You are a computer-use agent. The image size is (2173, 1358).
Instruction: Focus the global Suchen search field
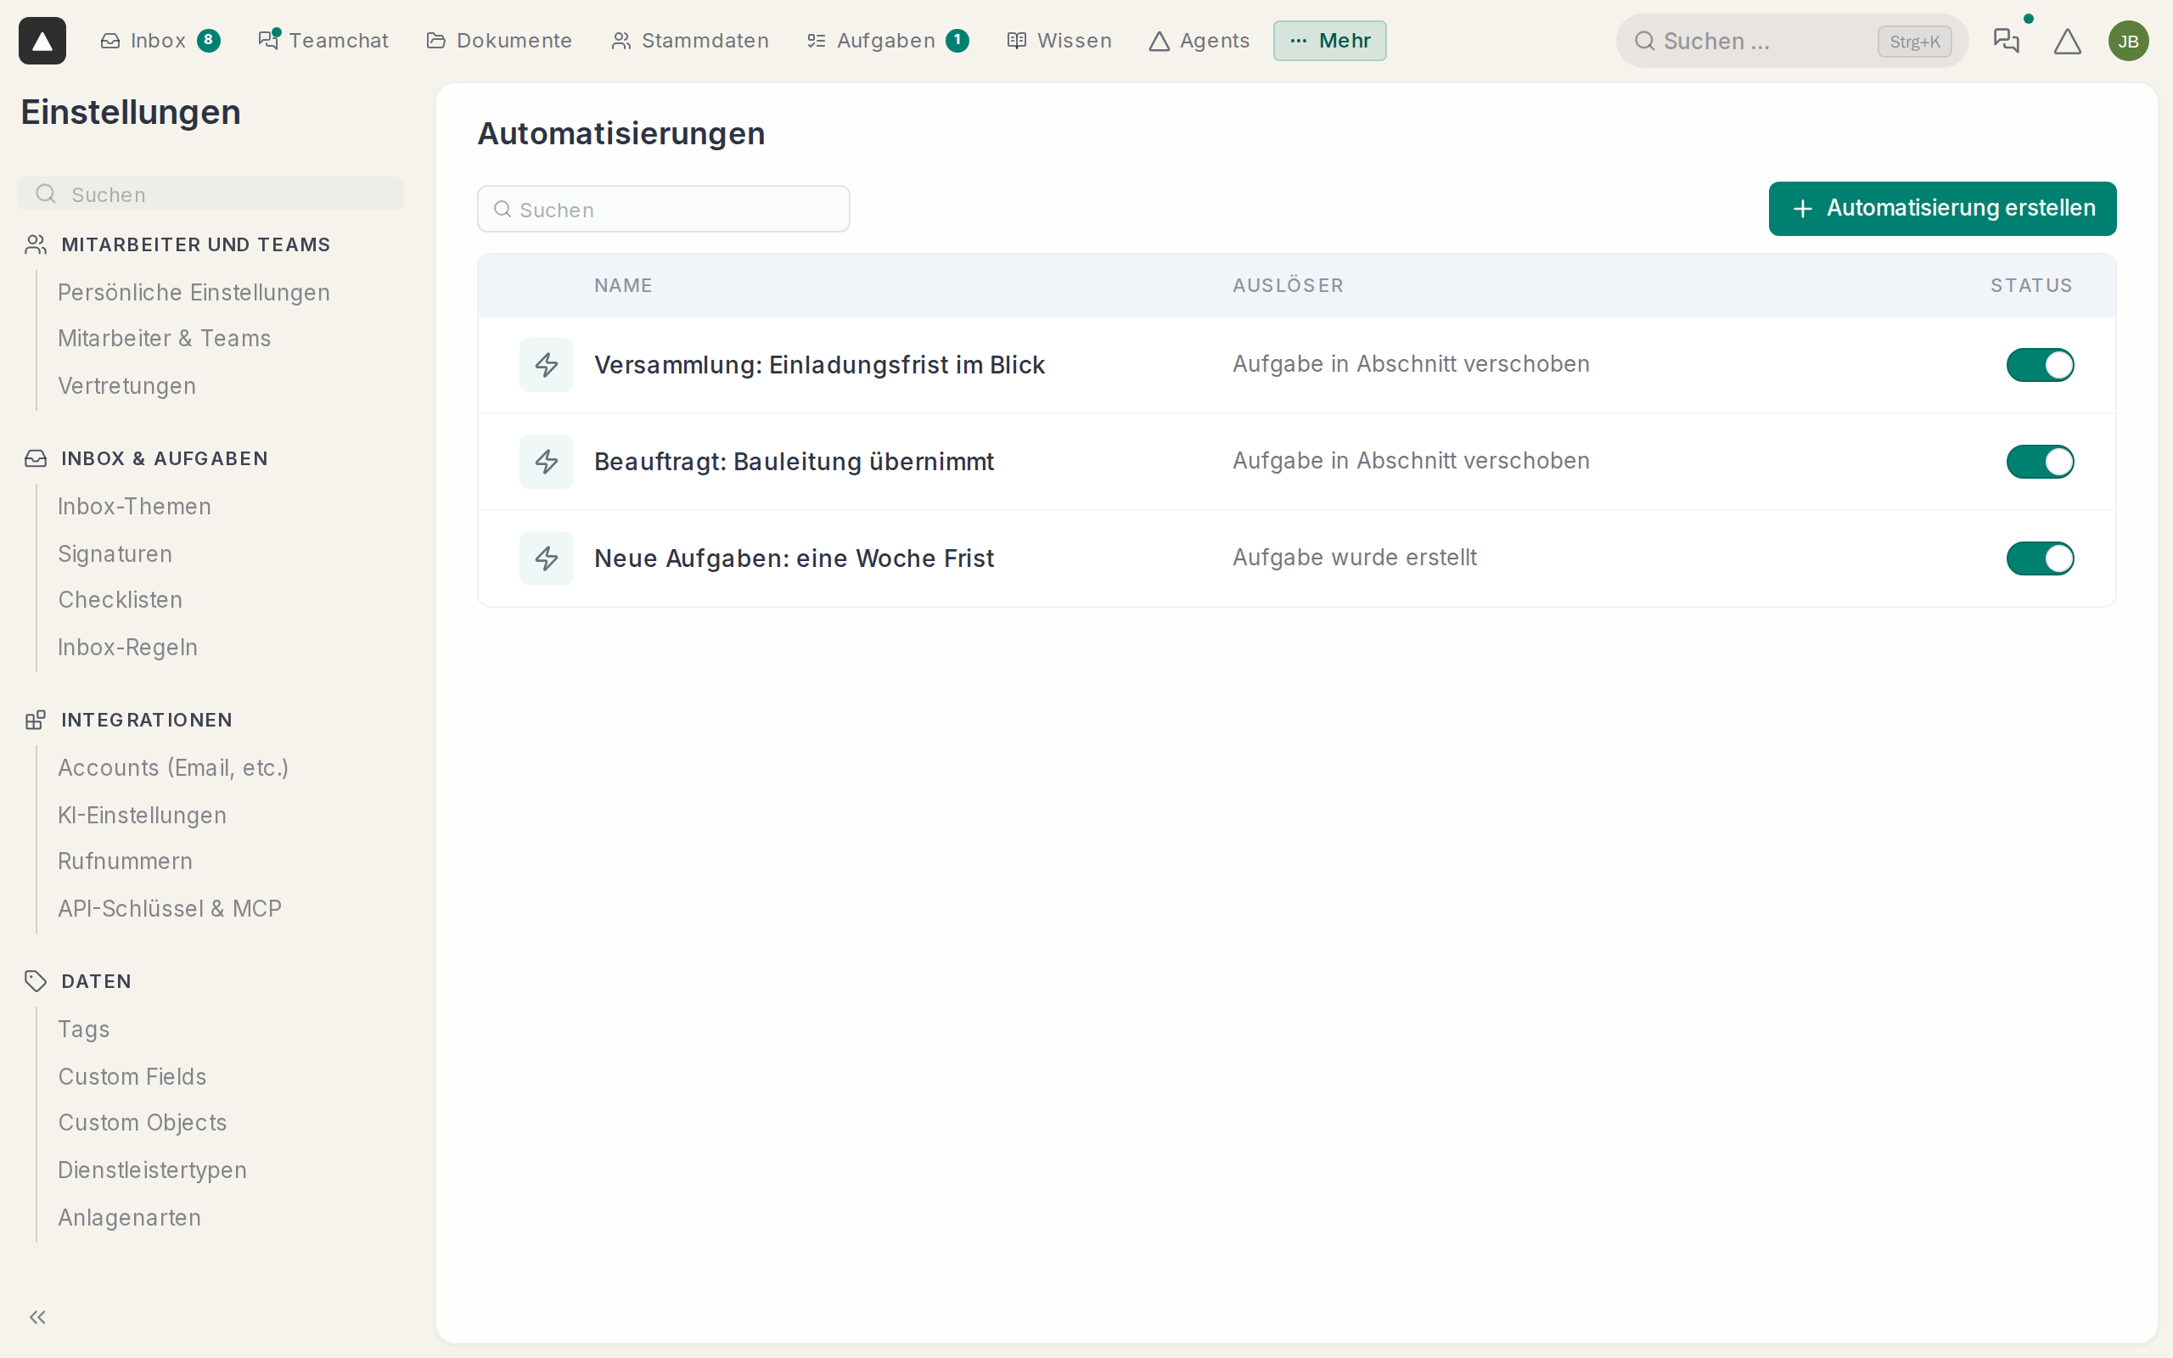tap(1791, 41)
